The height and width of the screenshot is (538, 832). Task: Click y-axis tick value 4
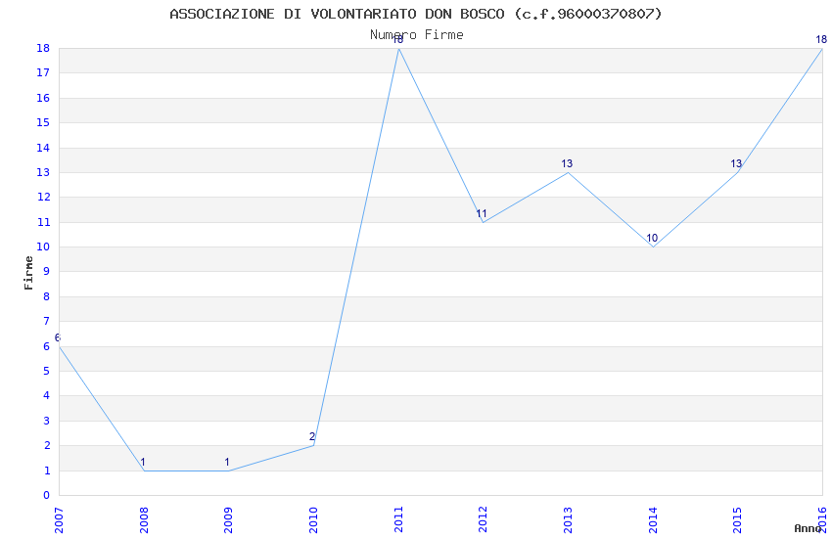tap(47, 395)
